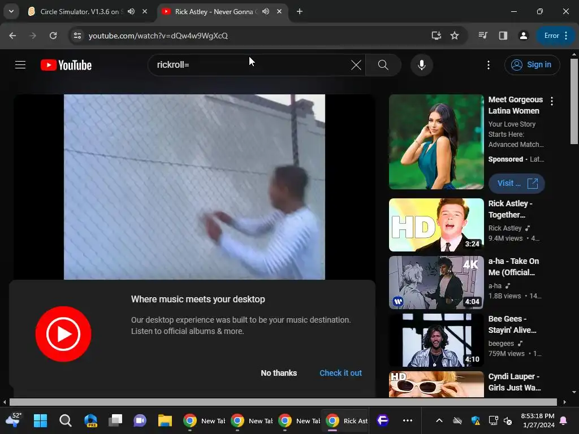Dismiss the promo with No thanks
The height and width of the screenshot is (434, 579).
coord(279,373)
